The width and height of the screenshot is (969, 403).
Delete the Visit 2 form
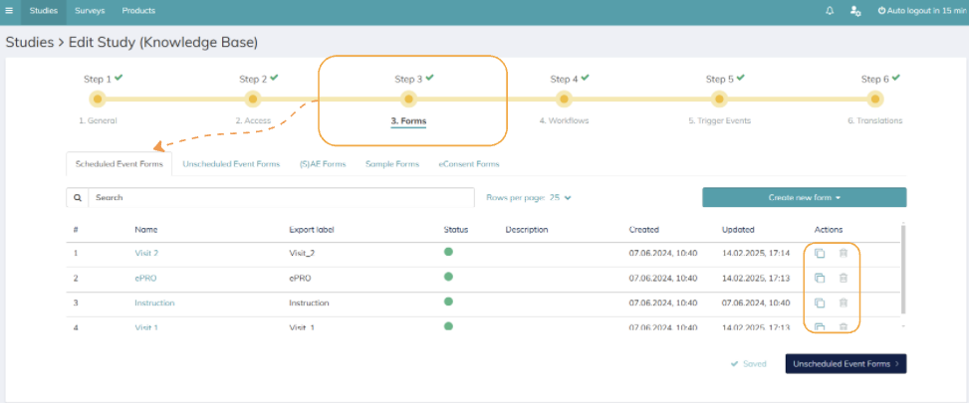point(843,253)
